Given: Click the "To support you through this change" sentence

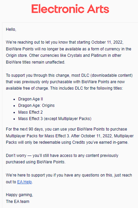Looking at the screenshot, I should coord(38,75).
